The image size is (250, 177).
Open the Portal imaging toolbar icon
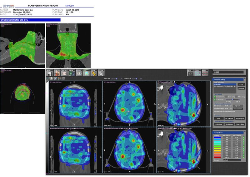[x=71, y=74]
